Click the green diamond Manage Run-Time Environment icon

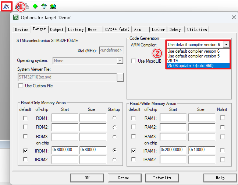coord(35,6)
